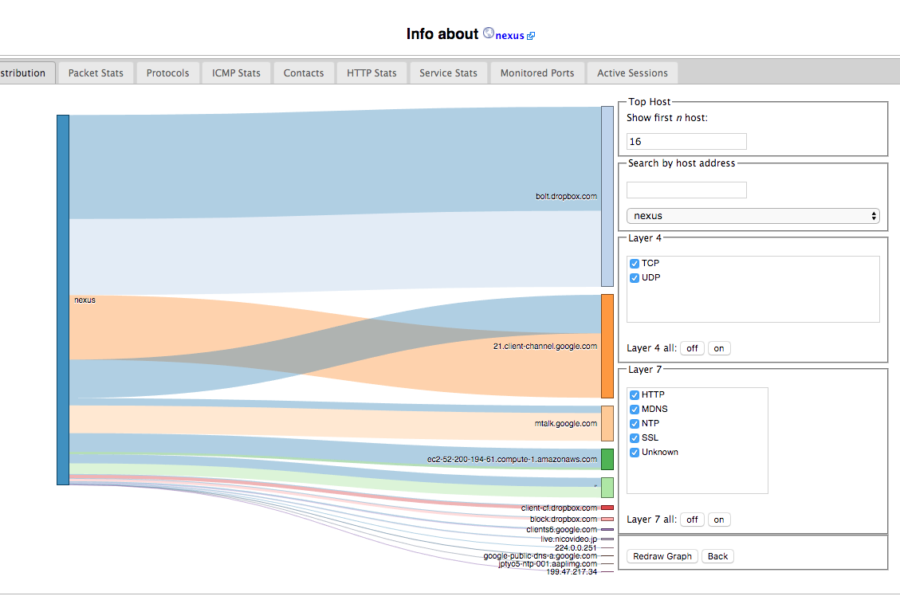The image size is (900, 600).
Task: Open the nexus host dropdown
Action: pos(753,216)
